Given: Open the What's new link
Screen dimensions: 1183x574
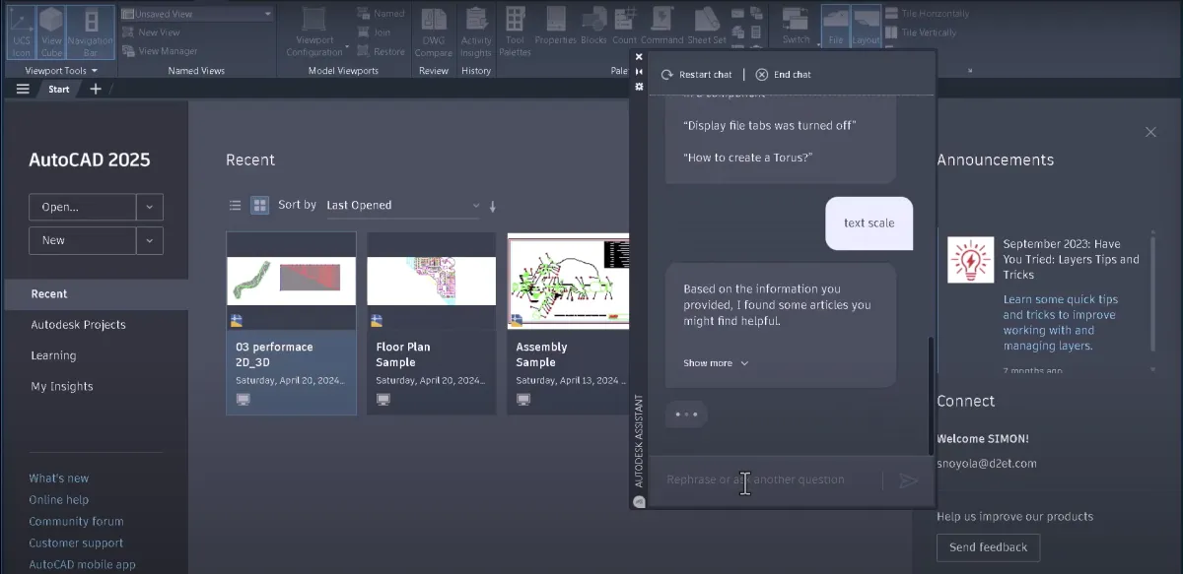Looking at the screenshot, I should click(58, 478).
